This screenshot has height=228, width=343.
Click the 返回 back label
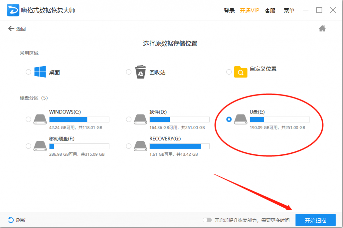21,29
